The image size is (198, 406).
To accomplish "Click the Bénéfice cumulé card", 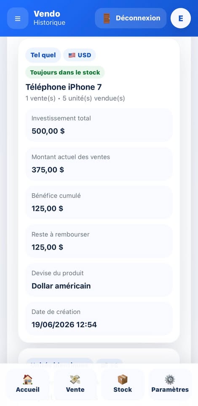I will 99,203.
